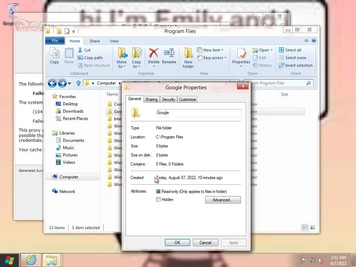Click the Size column header
Screen dimensions: 356x267
(284, 94)
